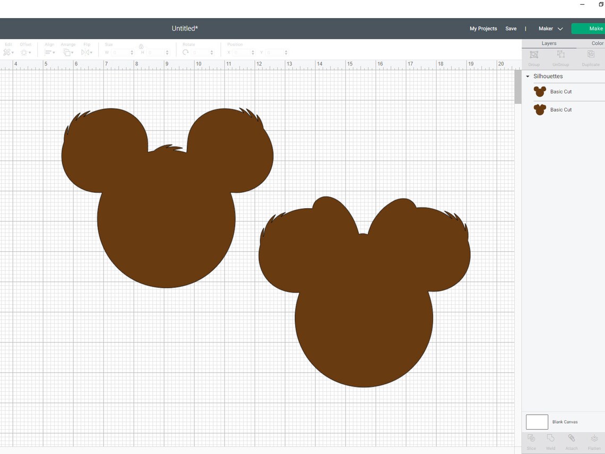Click the Rotate arrow icon
Screen dimensions: 605x454
(186, 52)
